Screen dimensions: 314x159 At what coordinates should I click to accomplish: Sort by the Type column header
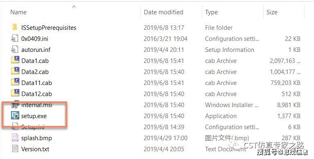tap(211, 12)
